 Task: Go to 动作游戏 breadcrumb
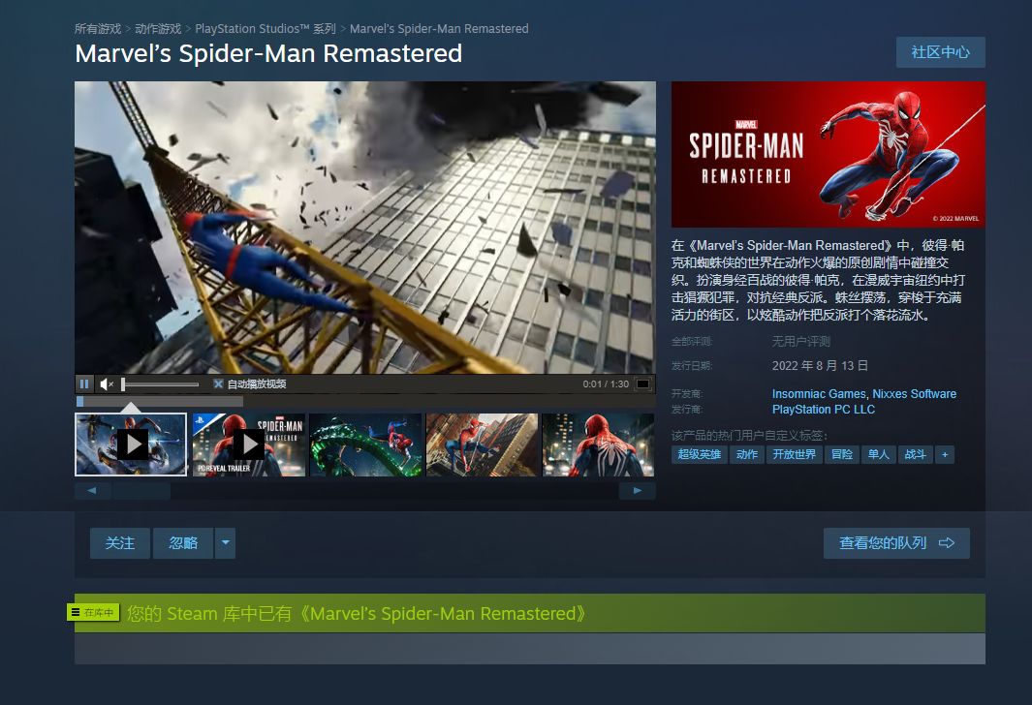pos(158,29)
